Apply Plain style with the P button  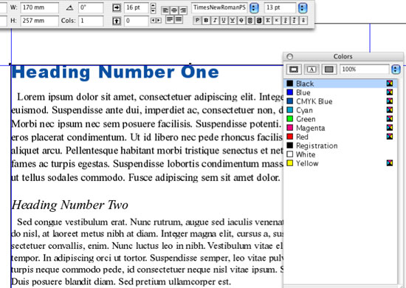[x=197, y=20]
